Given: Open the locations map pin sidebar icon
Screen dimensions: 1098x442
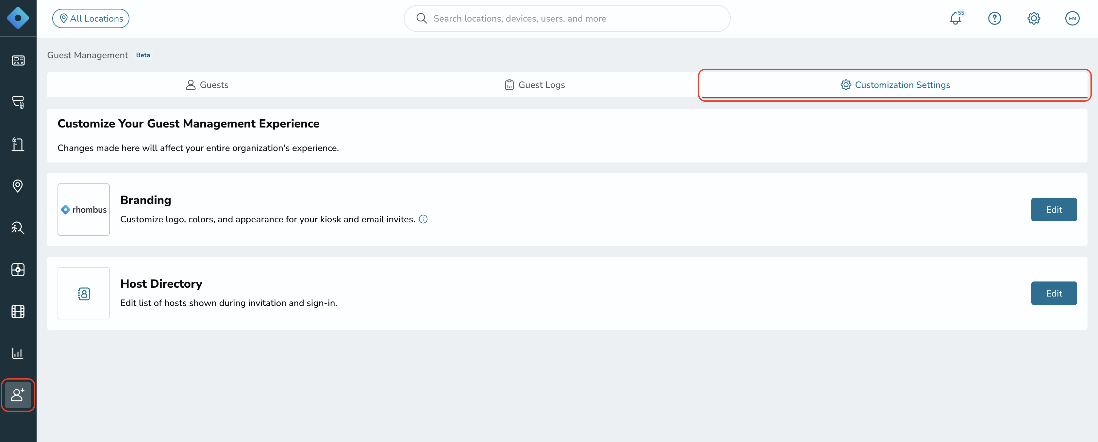Looking at the screenshot, I should pyautogui.click(x=18, y=186).
